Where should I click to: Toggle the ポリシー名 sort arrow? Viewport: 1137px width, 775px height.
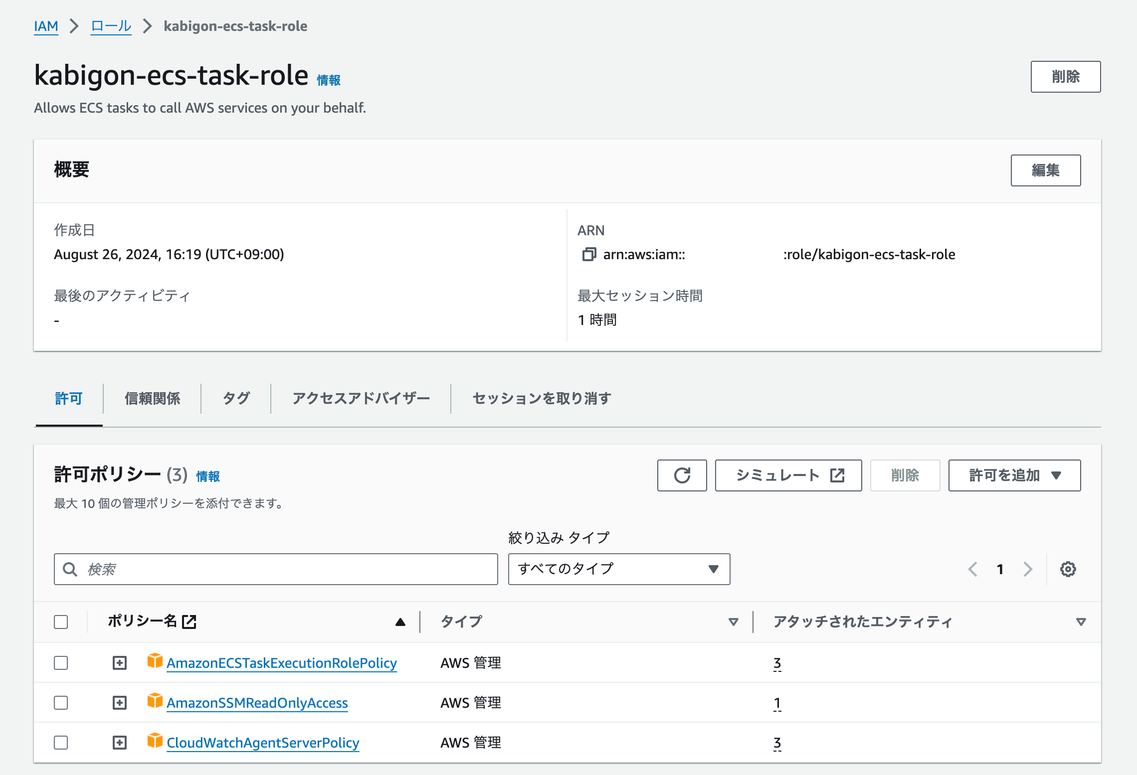[400, 621]
